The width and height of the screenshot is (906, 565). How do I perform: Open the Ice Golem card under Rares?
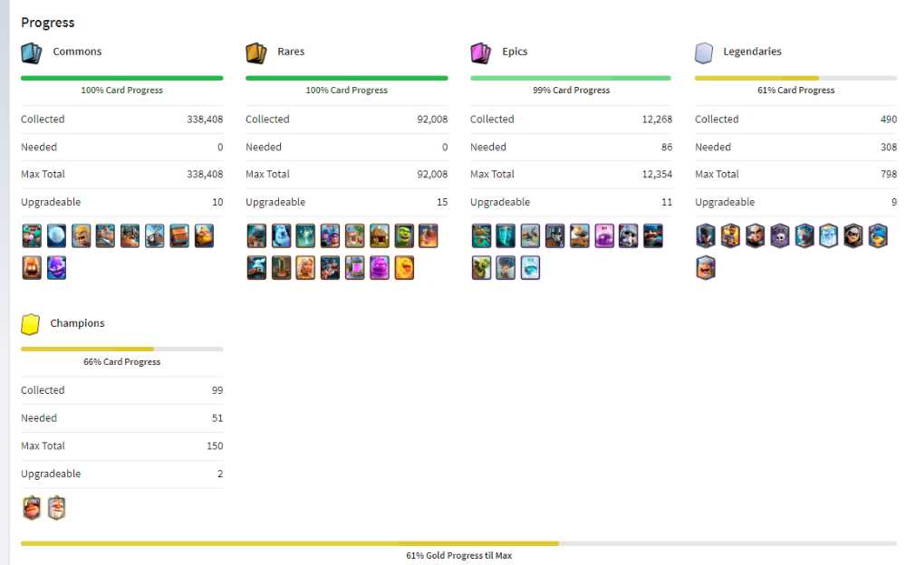(x=282, y=235)
